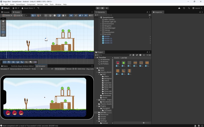Select the green pig prefab thumbnail
The image size is (204, 127).
124,63
